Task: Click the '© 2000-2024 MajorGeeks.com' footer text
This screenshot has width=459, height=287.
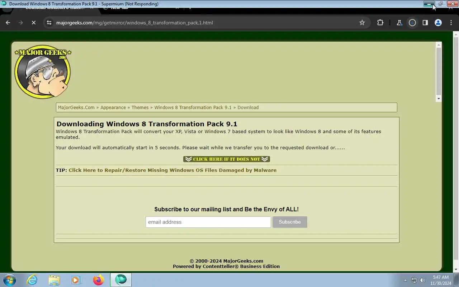Action: tap(226, 261)
